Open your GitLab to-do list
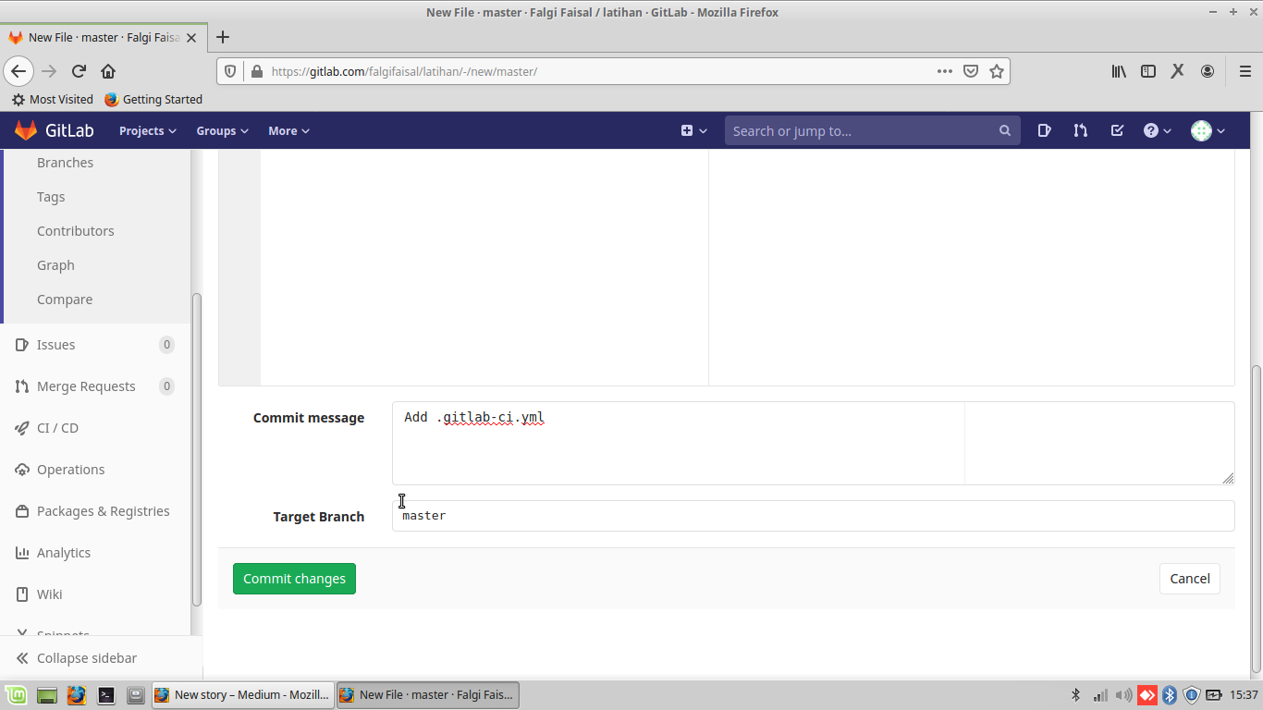The image size is (1263, 710). click(1117, 130)
